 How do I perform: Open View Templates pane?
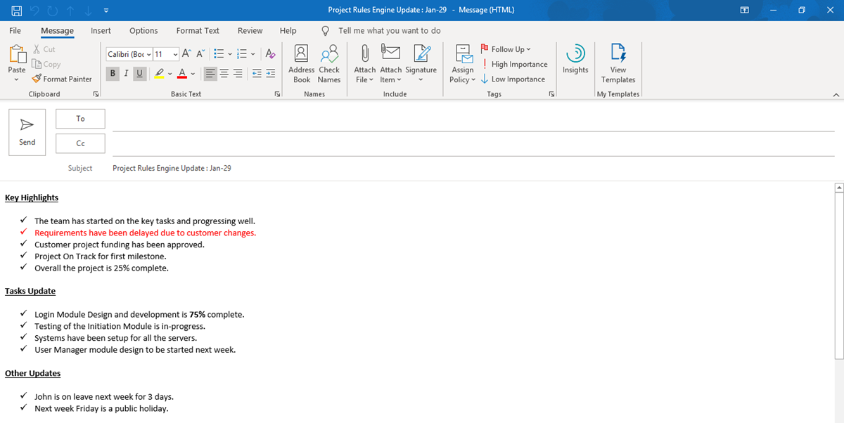618,63
